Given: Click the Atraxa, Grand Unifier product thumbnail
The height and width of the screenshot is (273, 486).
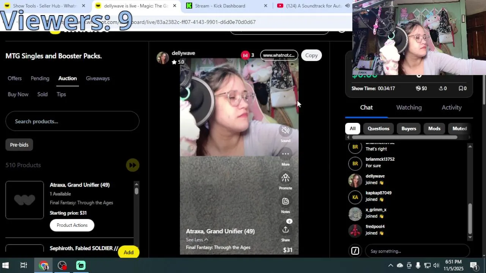Looking at the screenshot, I should point(25,200).
